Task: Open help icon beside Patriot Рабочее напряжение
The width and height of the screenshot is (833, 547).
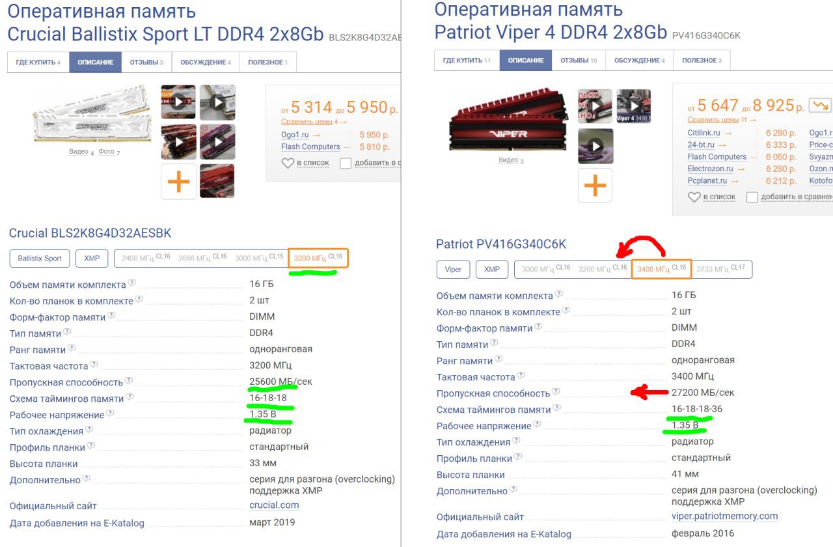Action: (x=537, y=425)
